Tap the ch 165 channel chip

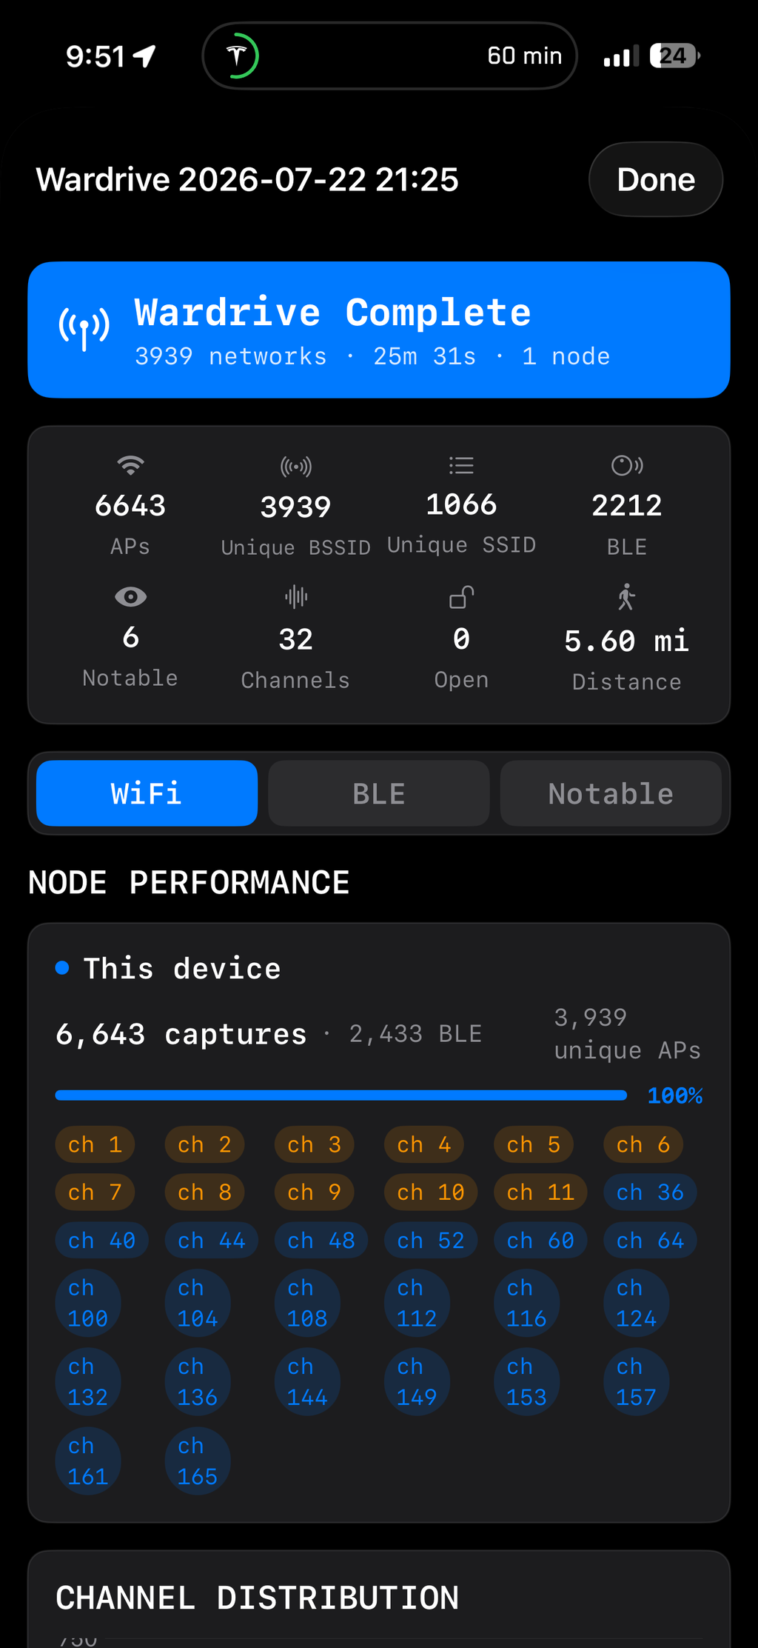coord(198,1461)
